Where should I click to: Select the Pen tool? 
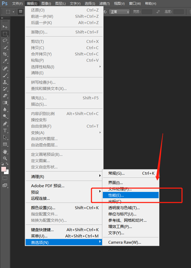(x=5, y=124)
